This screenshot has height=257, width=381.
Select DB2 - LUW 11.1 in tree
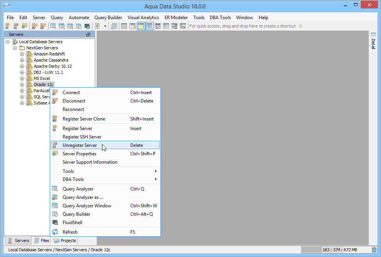[x=49, y=72]
